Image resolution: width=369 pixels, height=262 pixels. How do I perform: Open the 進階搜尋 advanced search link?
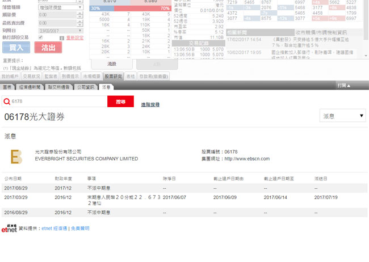[150, 105]
